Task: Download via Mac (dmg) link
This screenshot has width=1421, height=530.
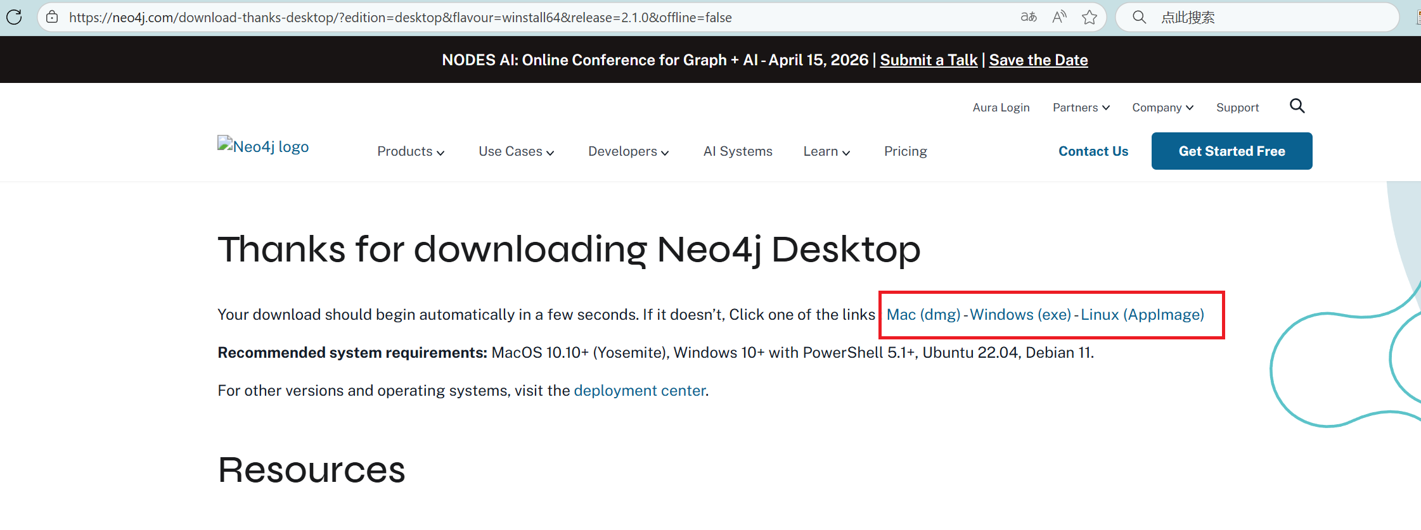Action: point(923,315)
